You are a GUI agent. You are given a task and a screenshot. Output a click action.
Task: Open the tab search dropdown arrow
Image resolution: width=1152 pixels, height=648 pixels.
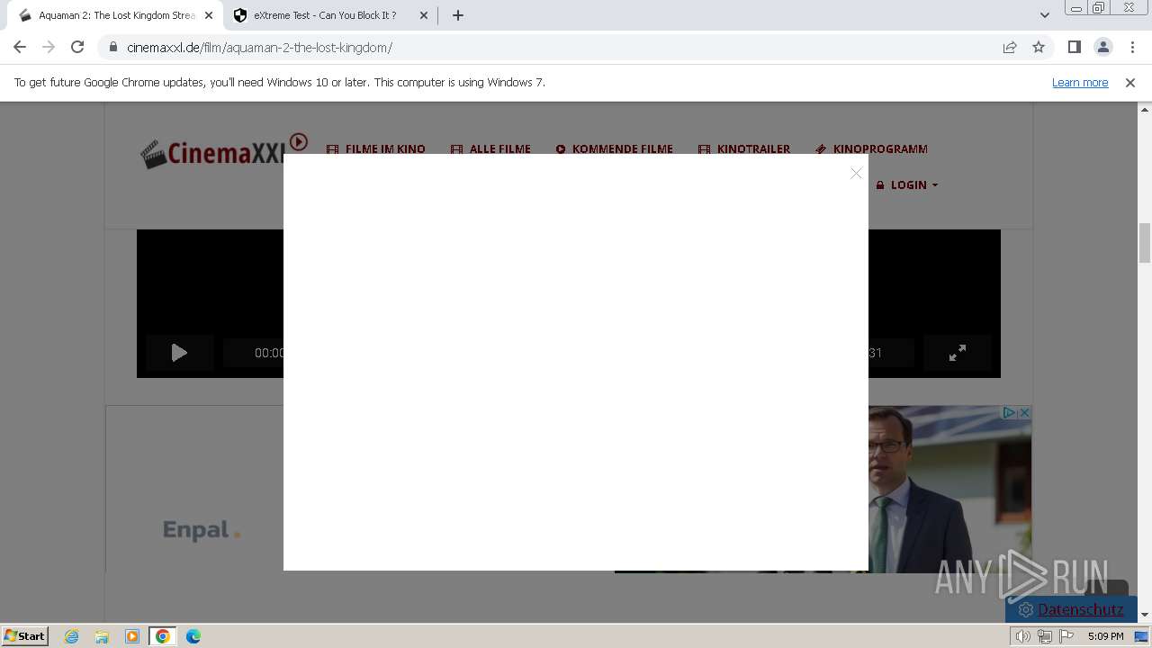(1044, 15)
